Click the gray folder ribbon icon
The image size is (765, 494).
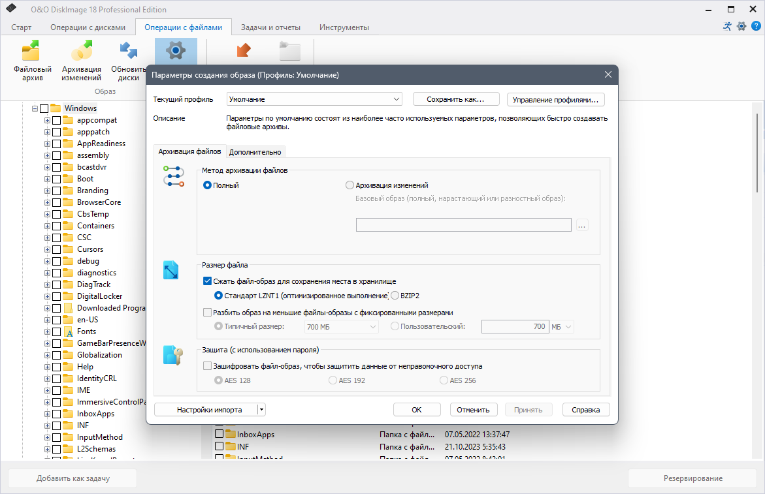coord(290,51)
